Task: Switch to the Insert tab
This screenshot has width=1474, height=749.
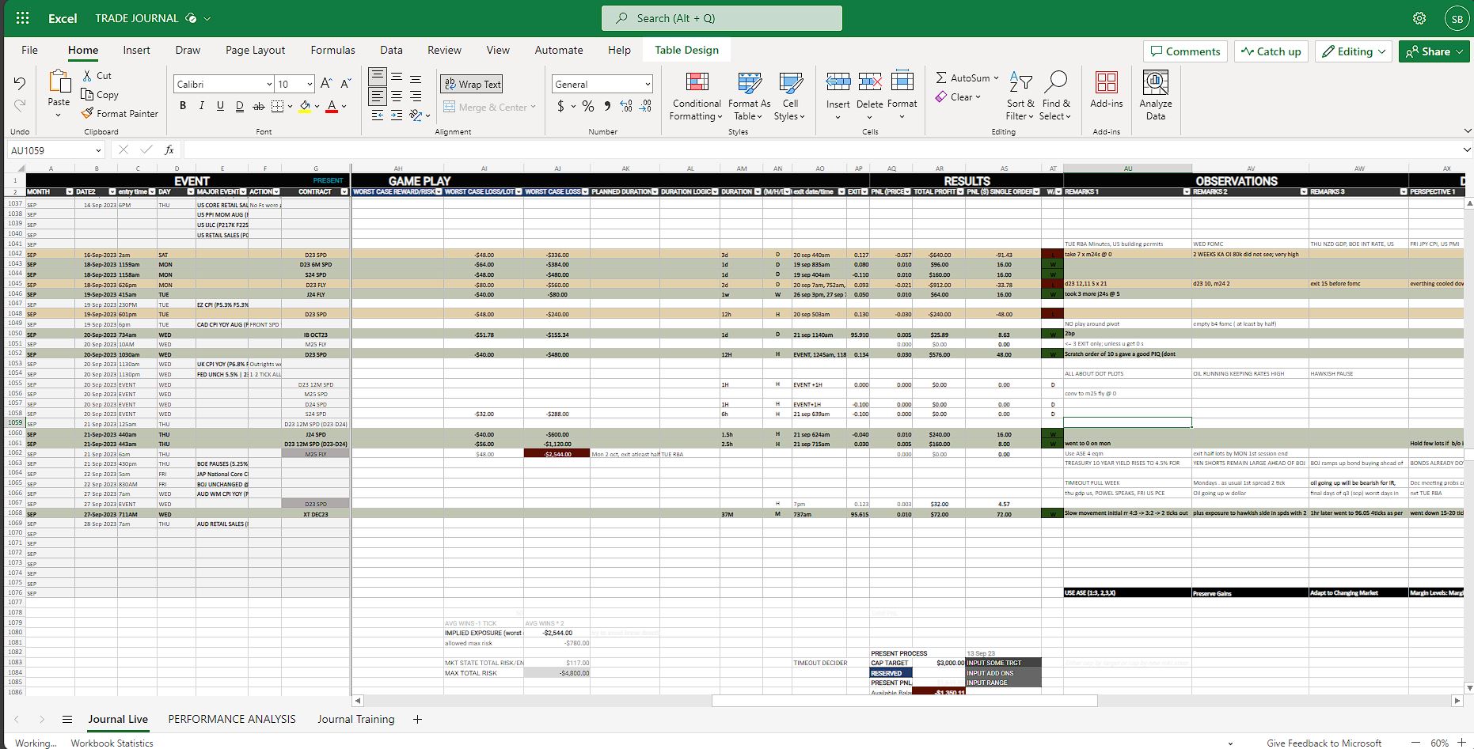Action: [x=136, y=50]
